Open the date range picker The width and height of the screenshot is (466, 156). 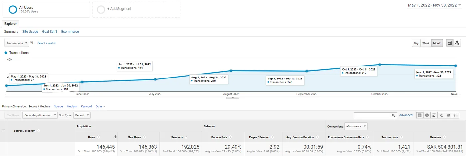point(435,5)
